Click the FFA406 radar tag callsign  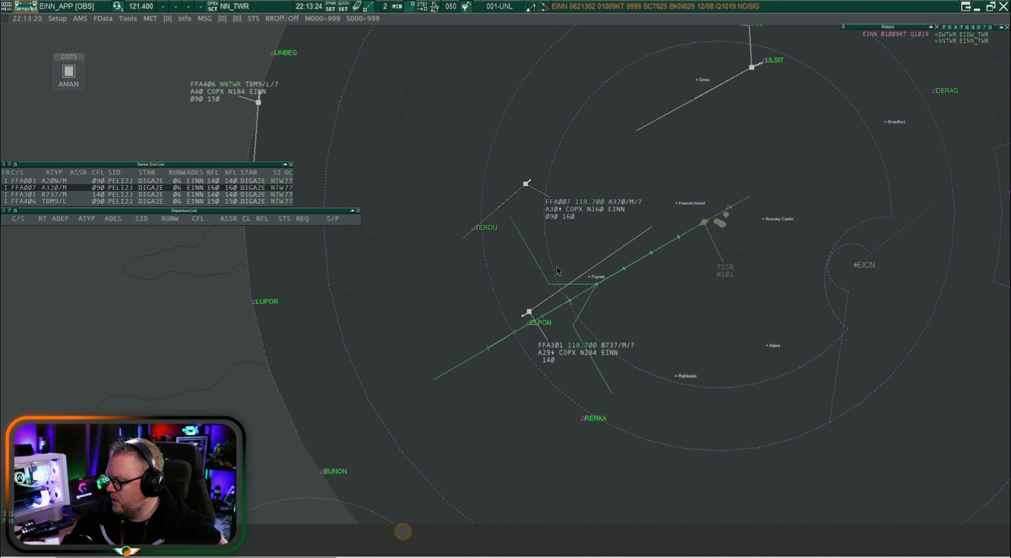tap(203, 84)
